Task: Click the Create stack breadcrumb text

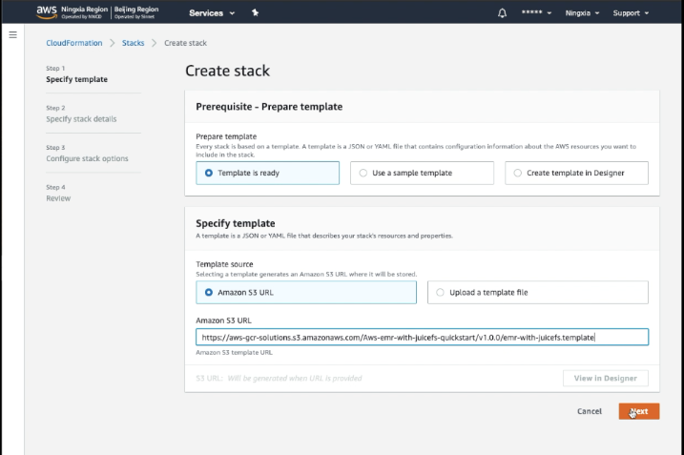Action: click(x=185, y=43)
